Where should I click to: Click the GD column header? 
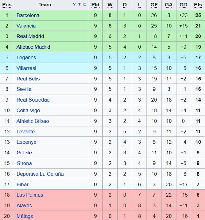183,5
